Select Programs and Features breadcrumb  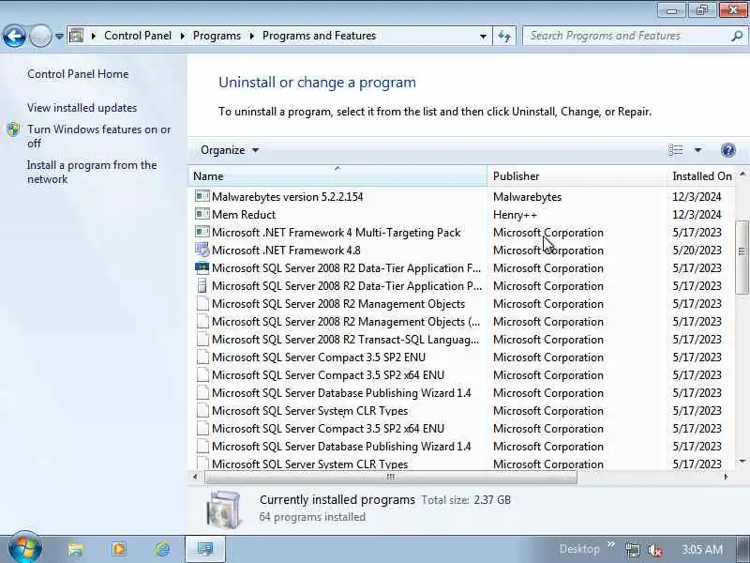[319, 36]
